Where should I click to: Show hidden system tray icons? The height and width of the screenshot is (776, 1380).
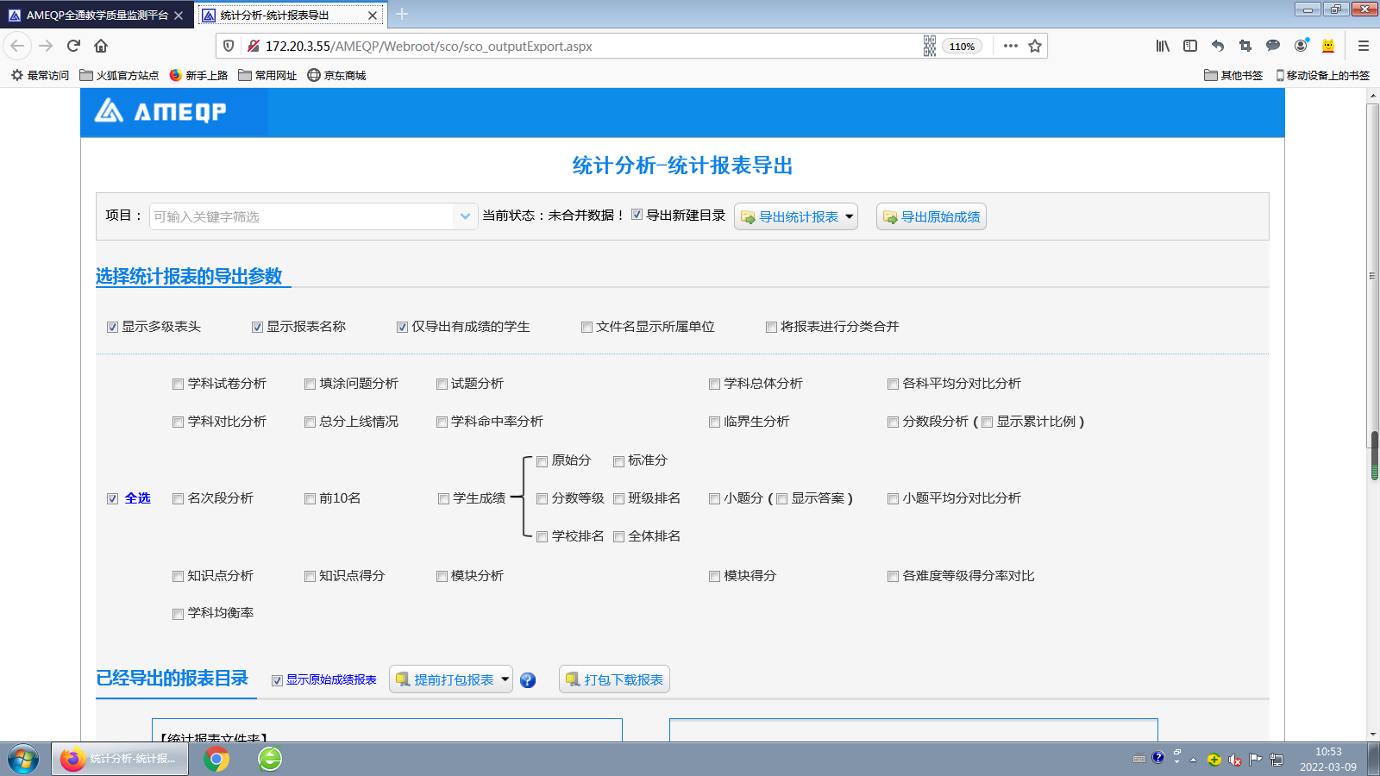click(x=1193, y=760)
